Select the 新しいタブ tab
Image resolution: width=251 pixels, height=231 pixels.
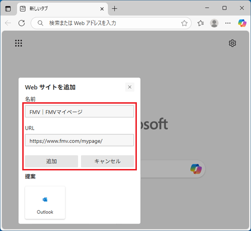tap(62, 9)
